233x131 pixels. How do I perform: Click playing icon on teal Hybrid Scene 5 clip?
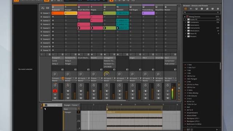pos(118,28)
